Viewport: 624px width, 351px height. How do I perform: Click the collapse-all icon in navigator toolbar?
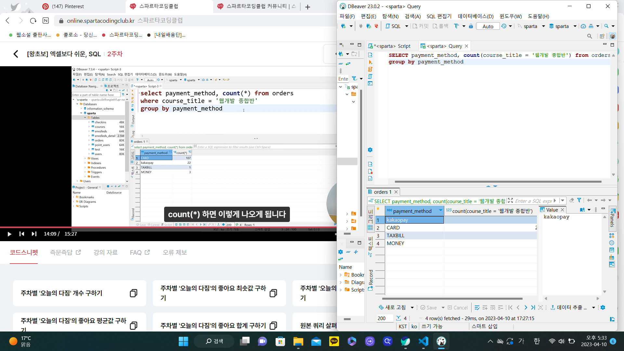(341, 64)
